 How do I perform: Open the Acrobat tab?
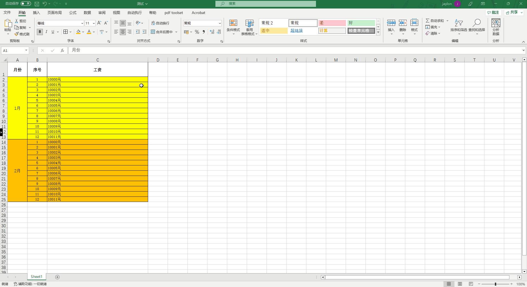click(198, 13)
